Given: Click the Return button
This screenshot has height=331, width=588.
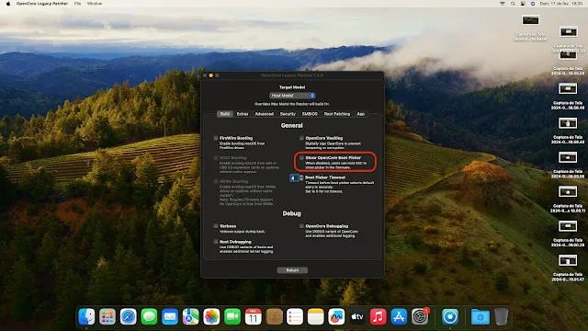Looking at the screenshot, I should (x=292, y=270).
